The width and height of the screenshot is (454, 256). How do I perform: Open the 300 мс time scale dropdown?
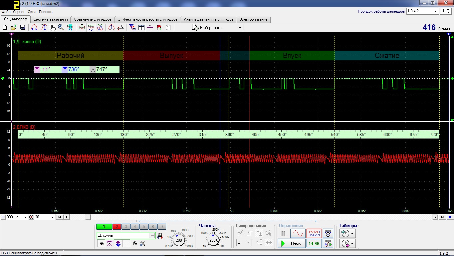pyautogui.click(x=17, y=217)
